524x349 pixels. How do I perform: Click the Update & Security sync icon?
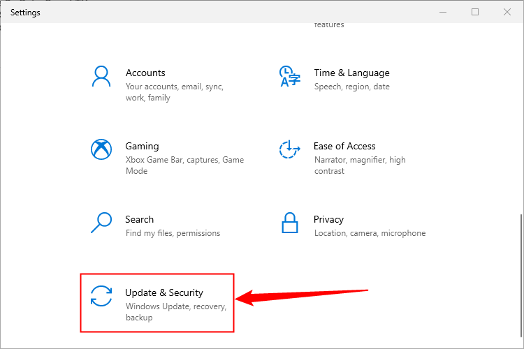point(101,296)
